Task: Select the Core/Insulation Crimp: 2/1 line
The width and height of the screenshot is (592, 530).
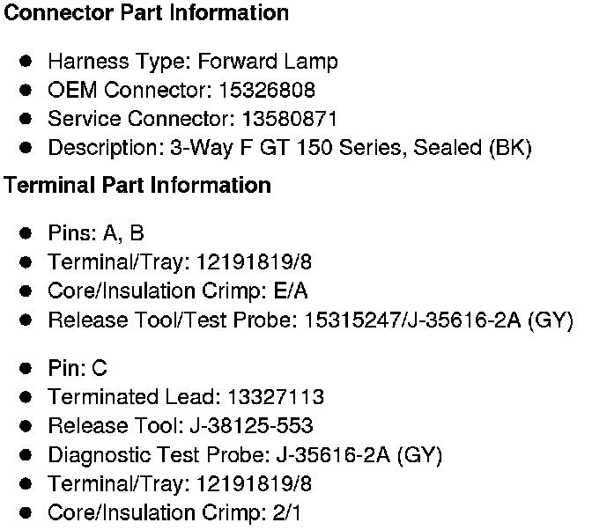Action: [174, 512]
